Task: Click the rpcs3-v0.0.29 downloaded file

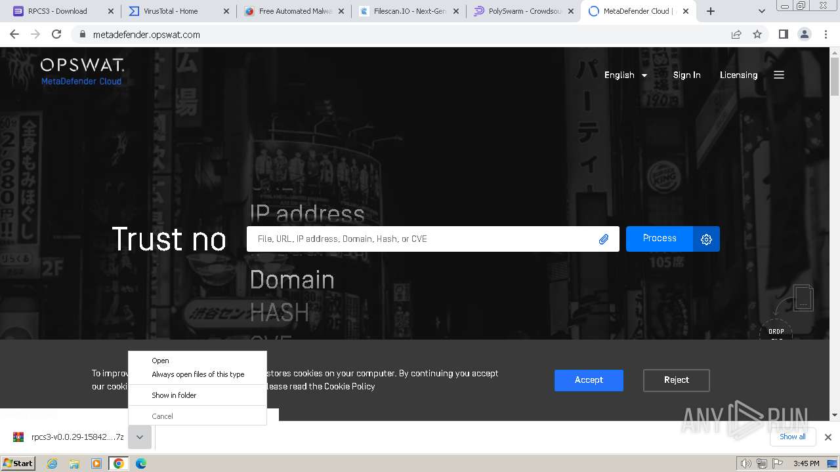Action: coord(68,437)
